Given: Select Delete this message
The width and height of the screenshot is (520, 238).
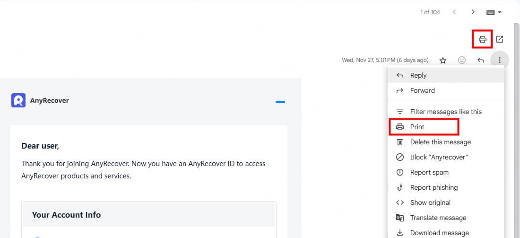Looking at the screenshot, I should point(440,142).
